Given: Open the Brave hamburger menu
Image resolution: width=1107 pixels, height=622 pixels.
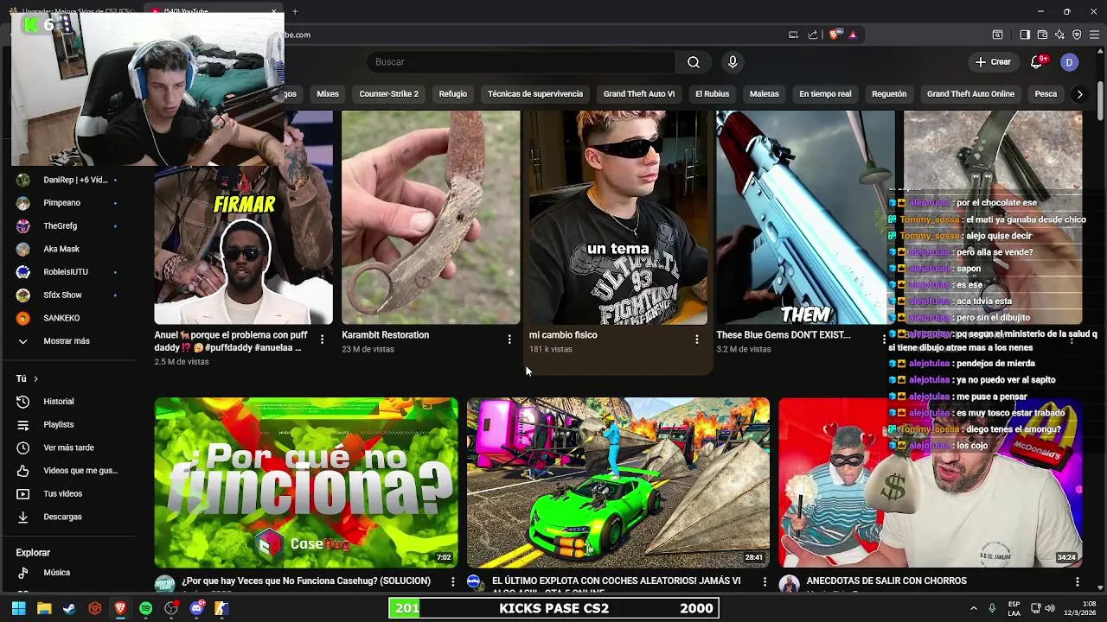Looking at the screenshot, I should (1095, 35).
